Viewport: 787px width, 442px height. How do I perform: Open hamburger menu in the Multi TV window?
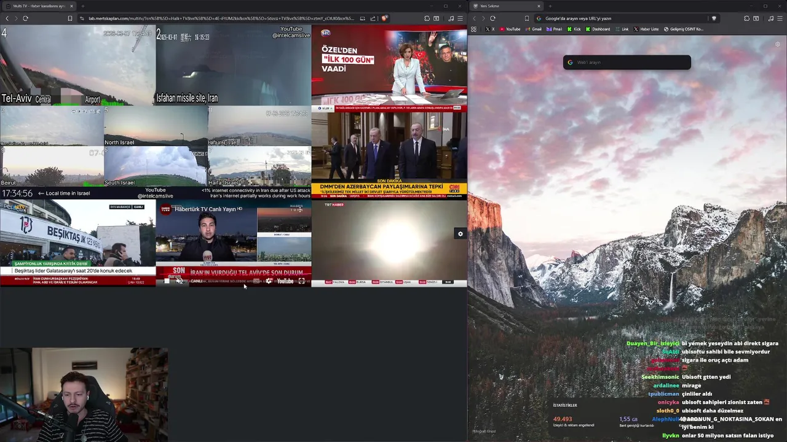460,18
